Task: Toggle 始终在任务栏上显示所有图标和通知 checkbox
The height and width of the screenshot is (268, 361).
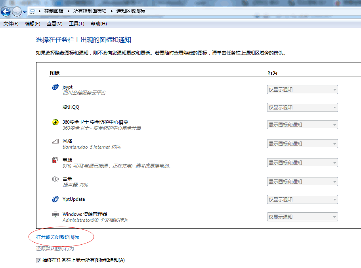Action: click(x=38, y=260)
